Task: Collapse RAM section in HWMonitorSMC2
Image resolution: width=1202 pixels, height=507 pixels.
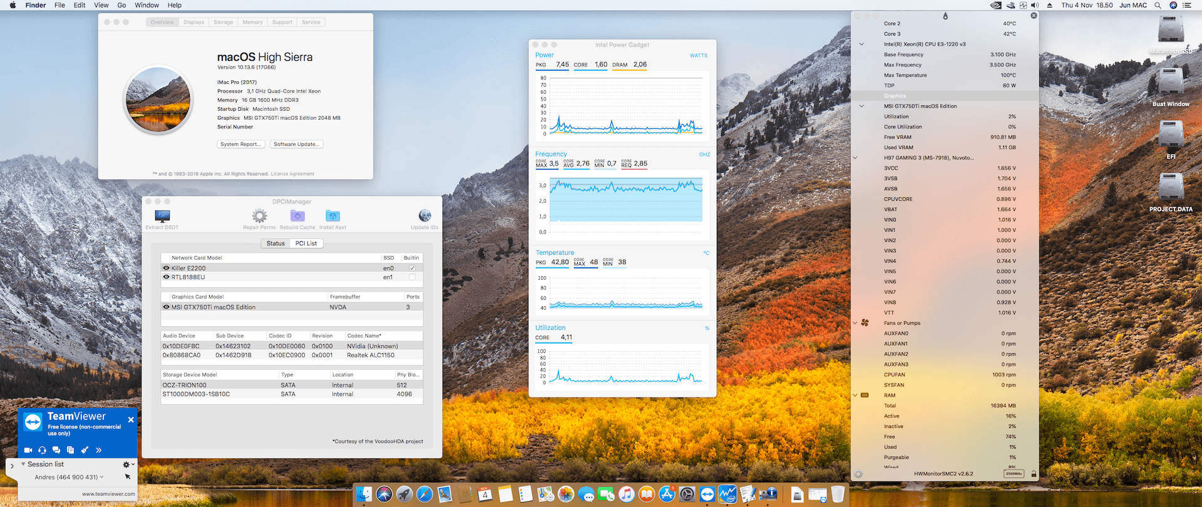Action: point(855,395)
